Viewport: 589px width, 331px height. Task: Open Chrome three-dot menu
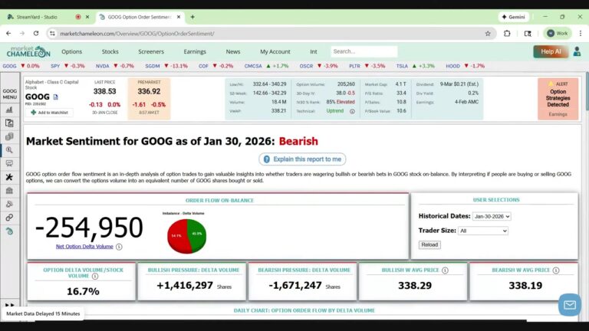pos(581,34)
